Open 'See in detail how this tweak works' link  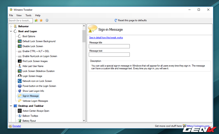click(x=106, y=37)
